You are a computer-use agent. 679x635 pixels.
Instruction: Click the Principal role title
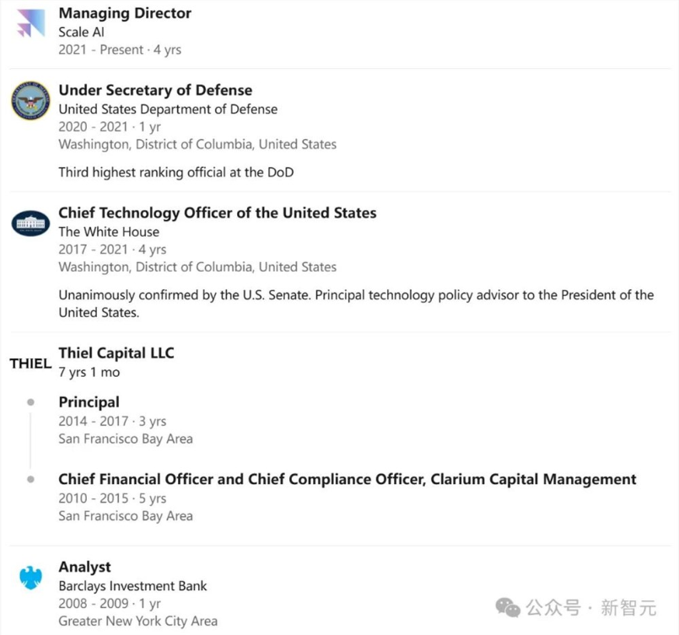89,402
